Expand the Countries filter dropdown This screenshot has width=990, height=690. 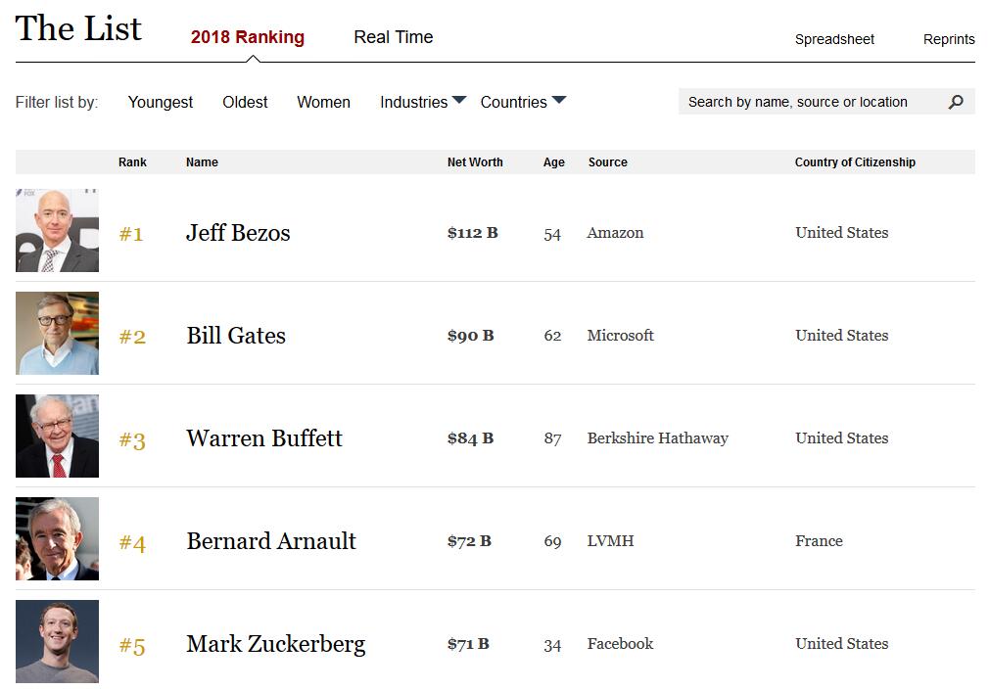pyautogui.click(x=523, y=102)
